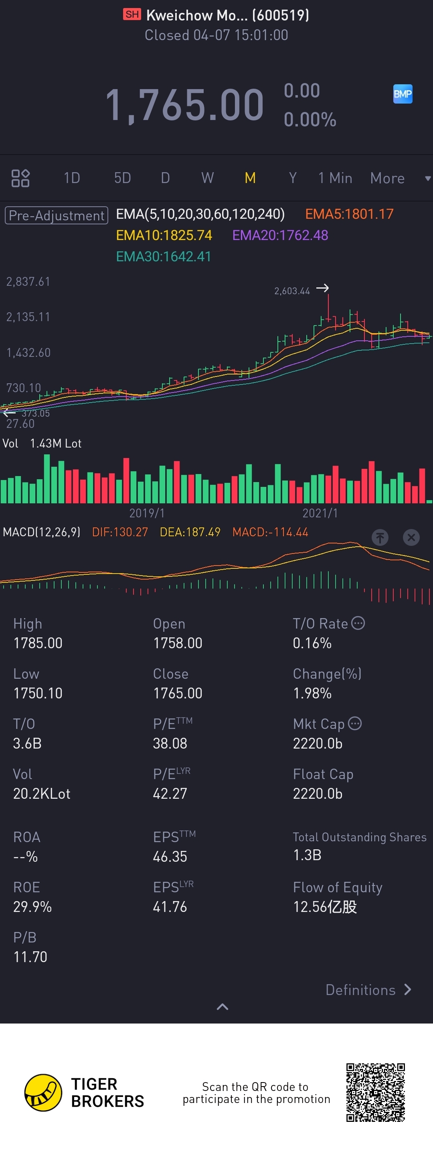Tap the 2021/1 date axis label

[320, 513]
